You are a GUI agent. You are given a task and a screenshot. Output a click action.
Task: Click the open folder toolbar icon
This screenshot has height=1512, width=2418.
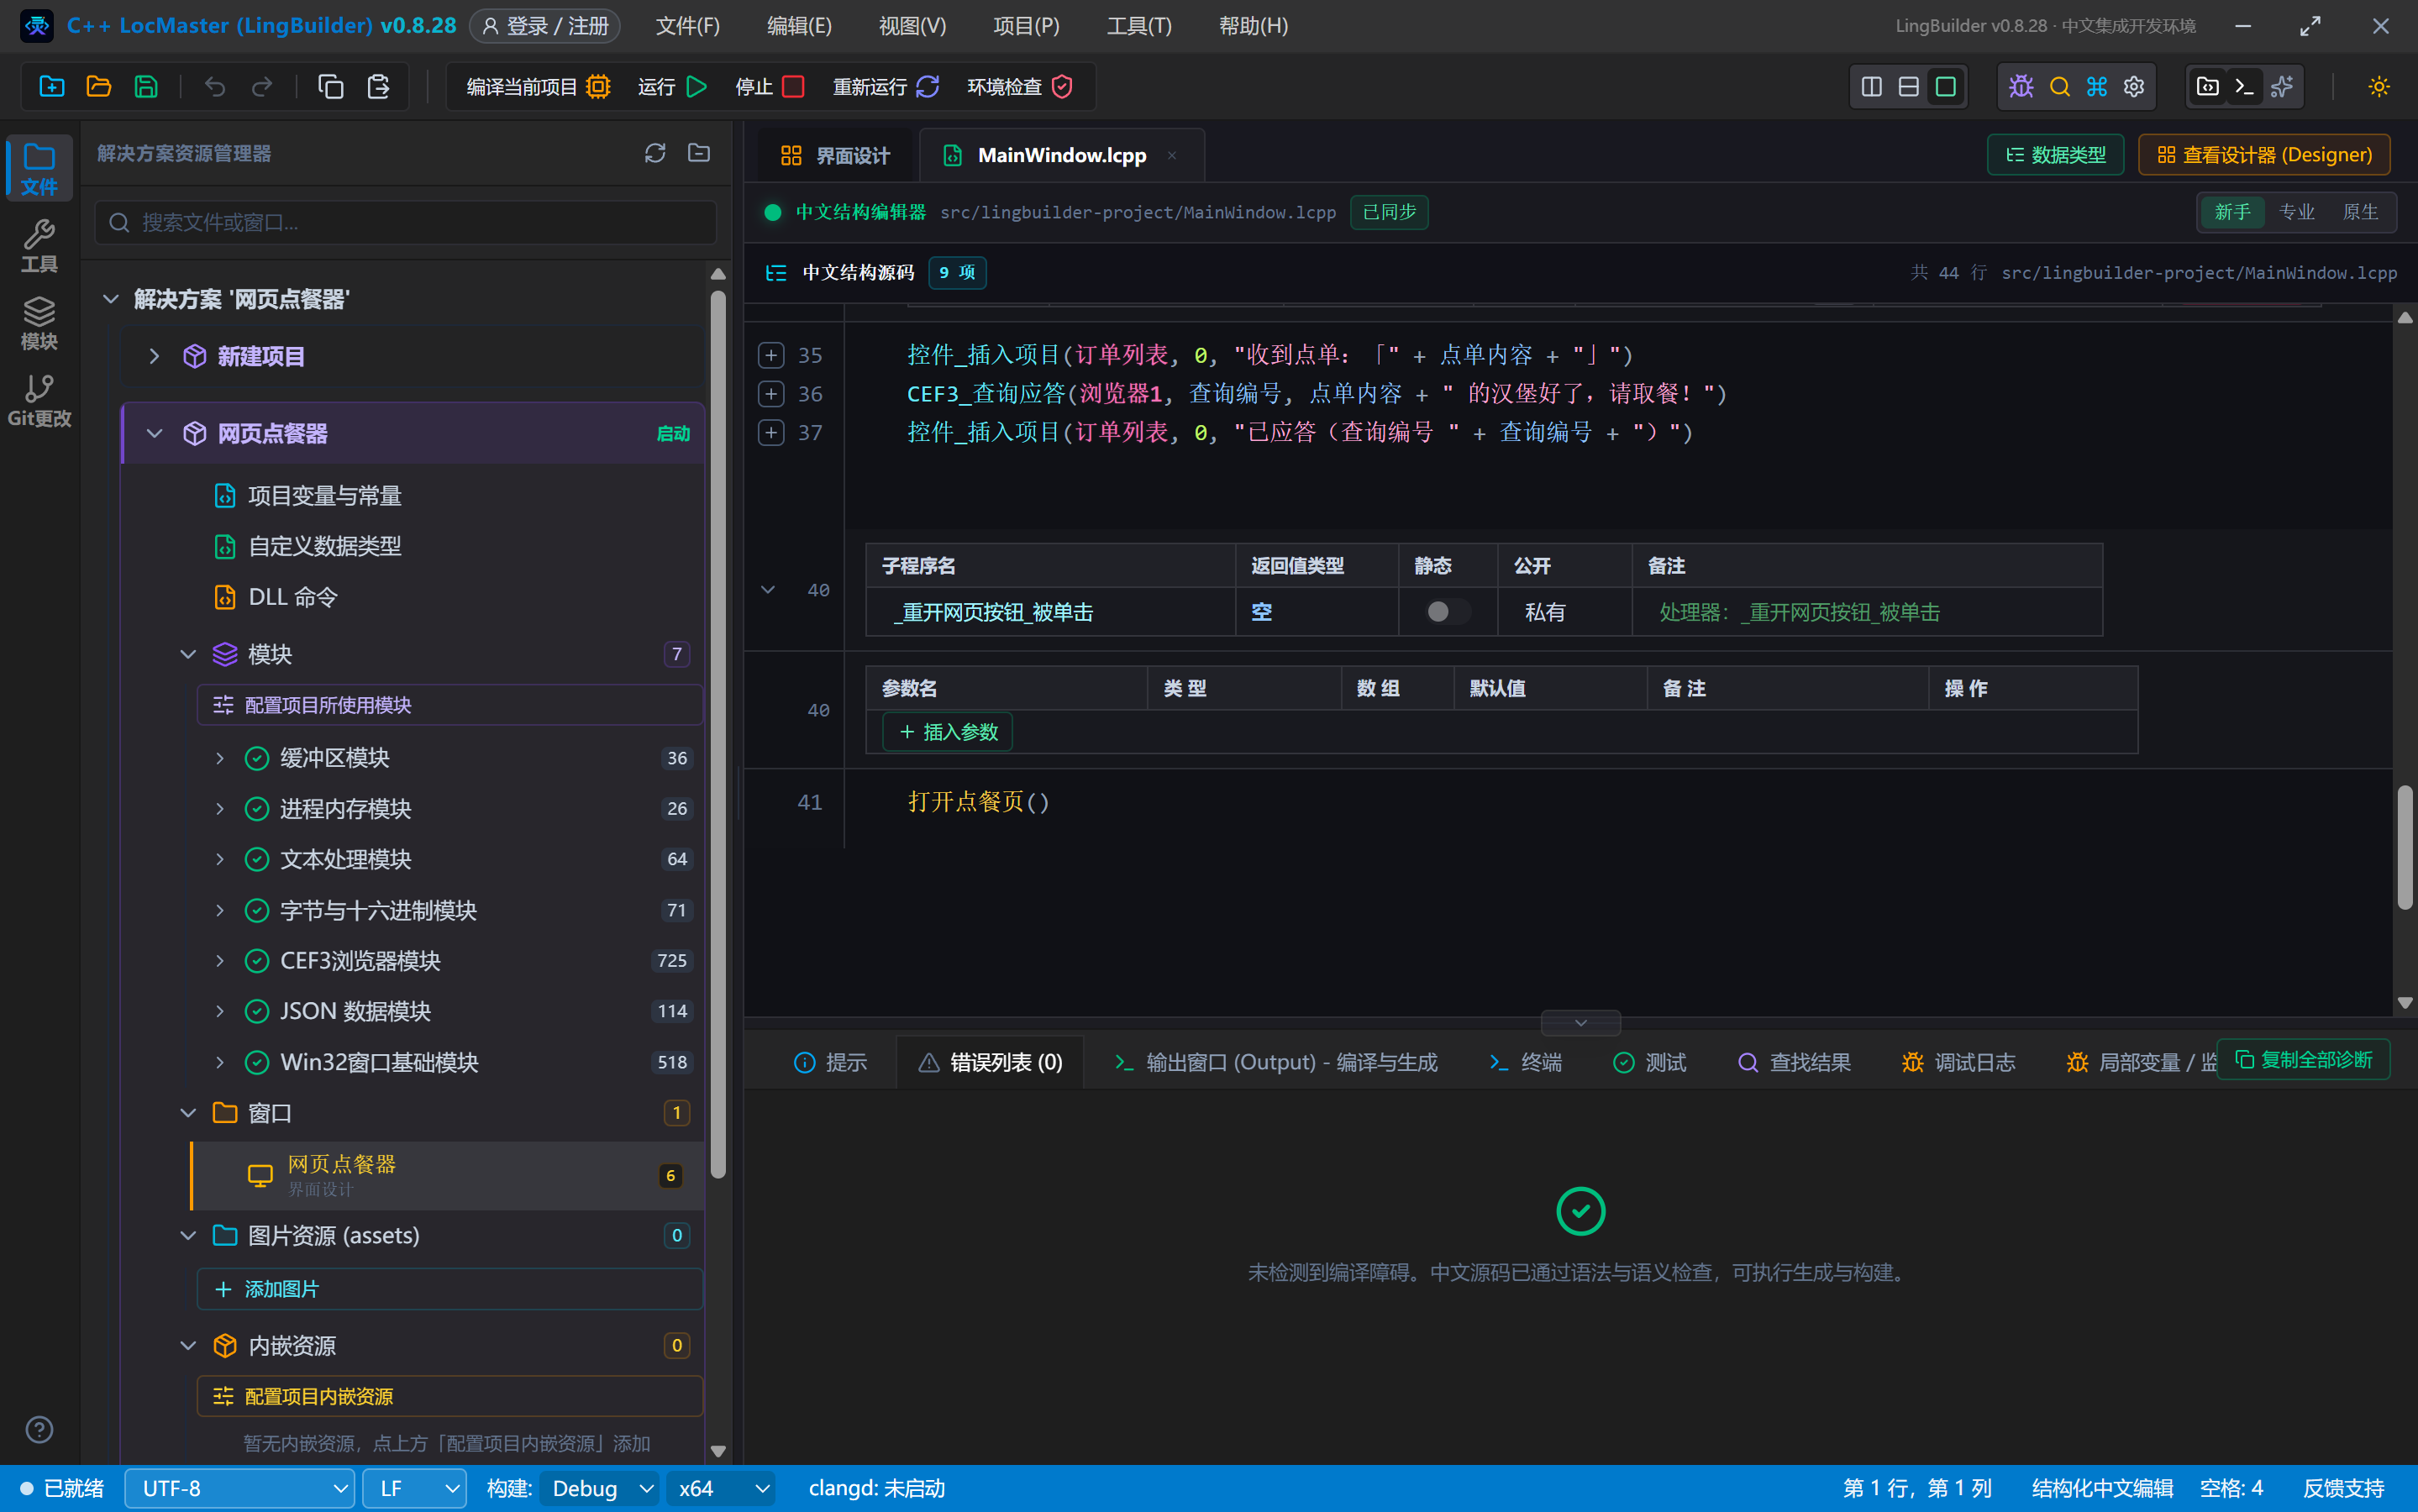[x=99, y=87]
